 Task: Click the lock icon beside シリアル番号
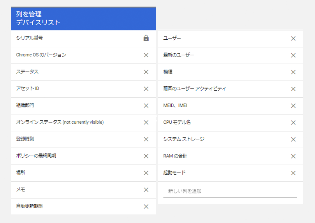(146, 38)
